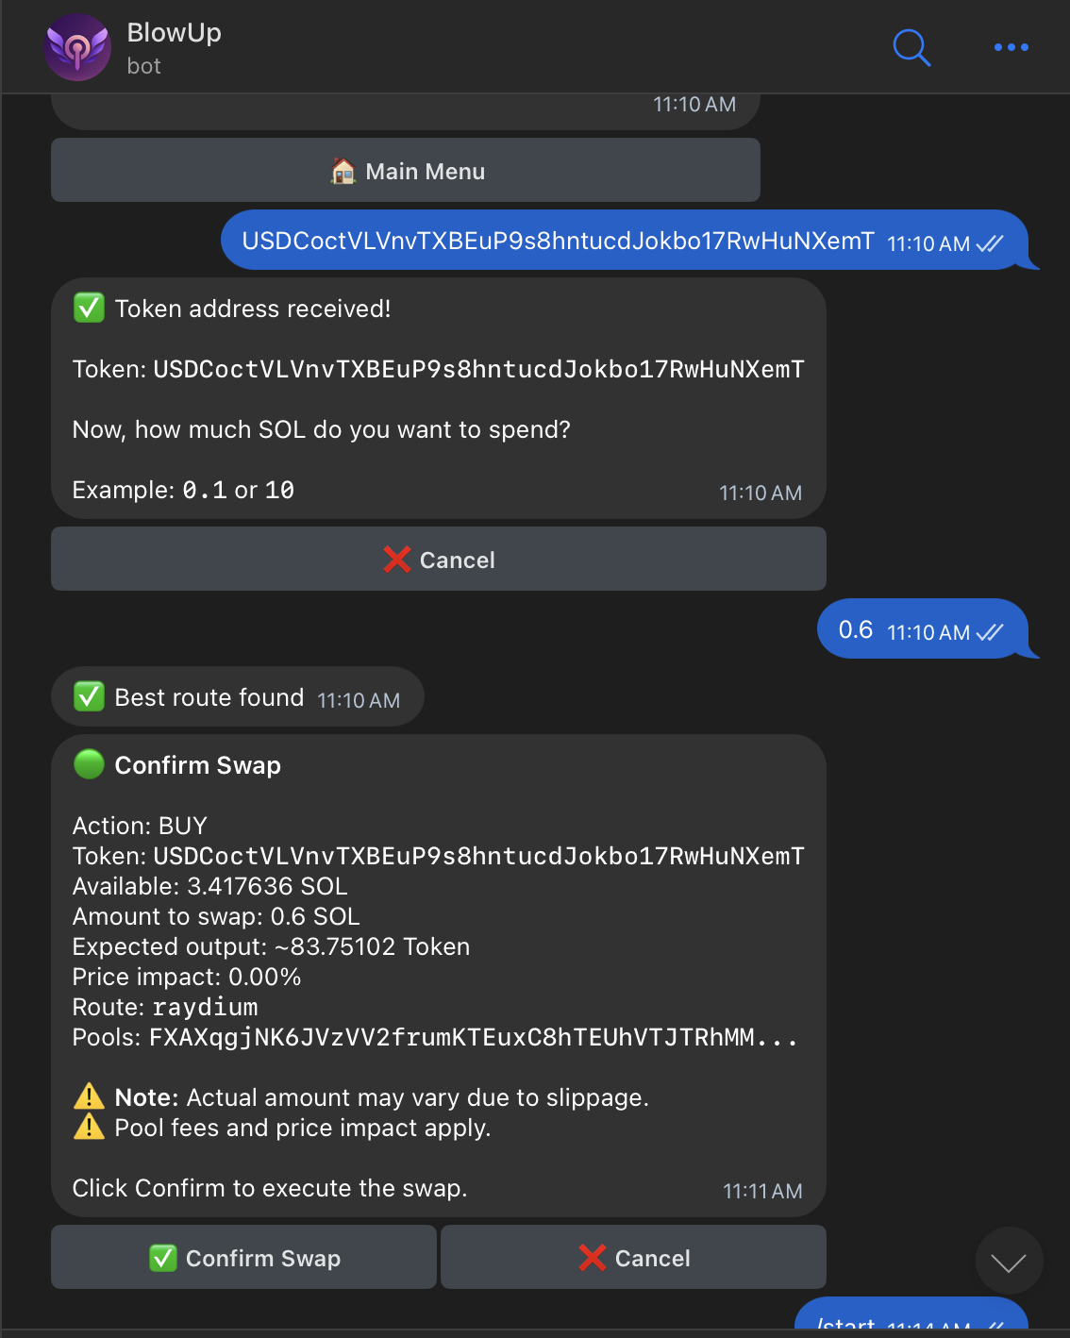Click the red X icon in lower Cancel button
The width and height of the screenshot is (1070, 1338).
[x=592, y=1258]
